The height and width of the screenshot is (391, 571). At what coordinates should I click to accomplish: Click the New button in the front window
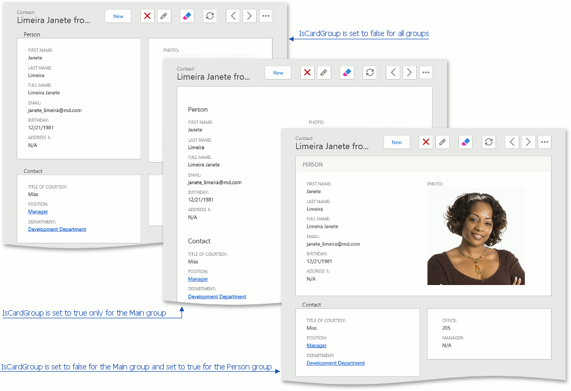pos(396,142)
